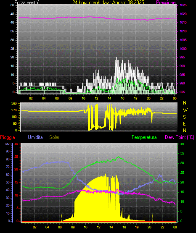Click the 100 humidity axis value
196x233 pixels.
pyautogui.click(x=7, y=144)
